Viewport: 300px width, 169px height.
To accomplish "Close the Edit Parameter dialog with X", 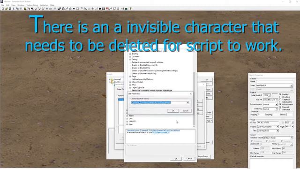I will click(x=191, y=94).
